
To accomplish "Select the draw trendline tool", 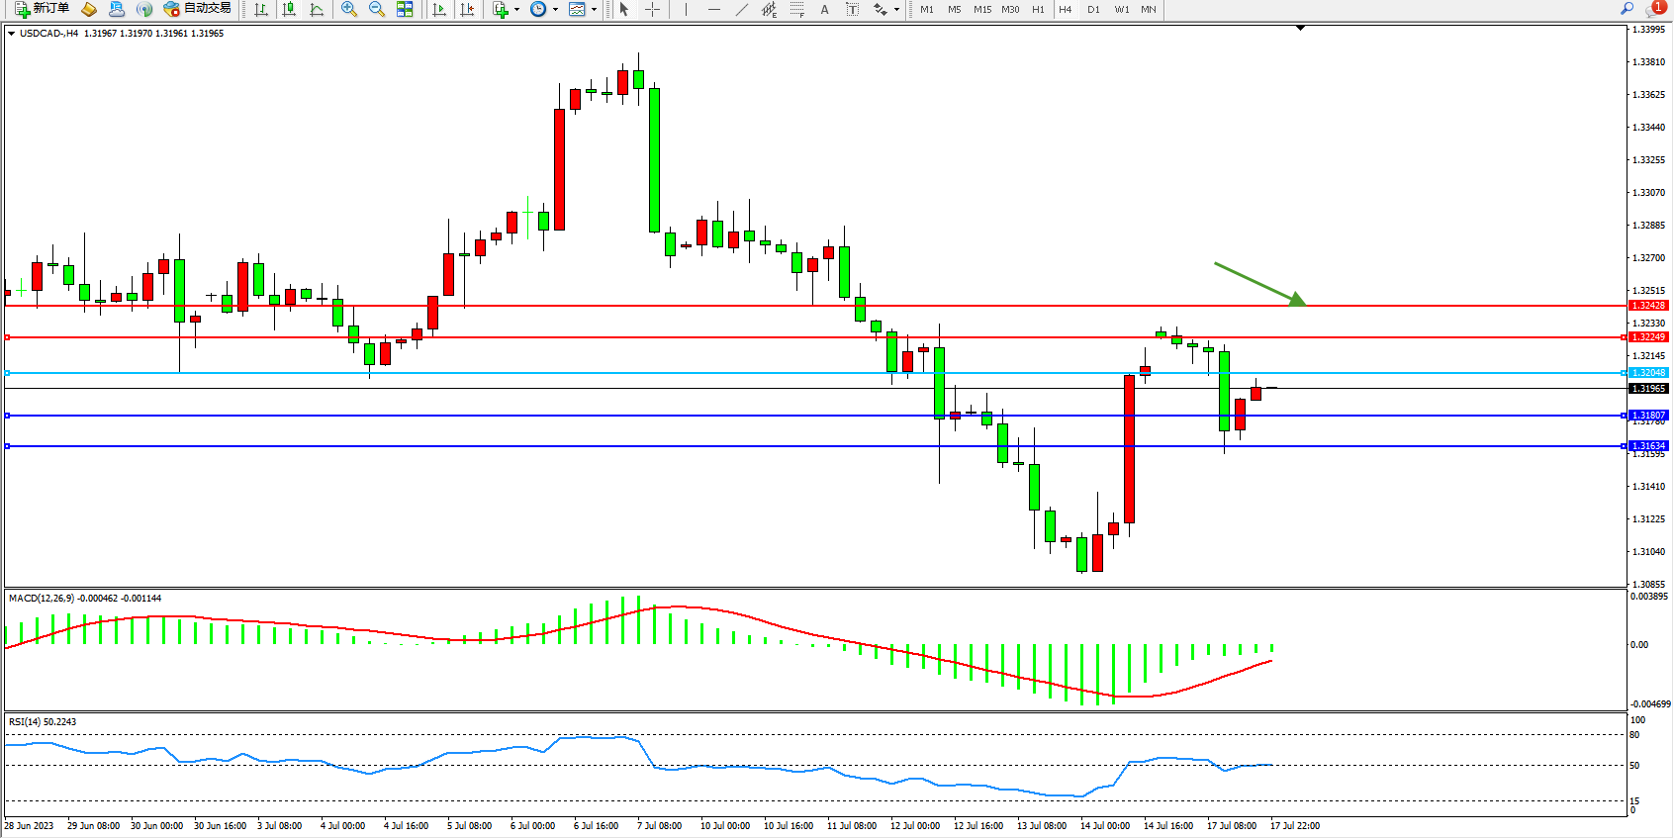I will pyautogui.click(x=742, y=9).
